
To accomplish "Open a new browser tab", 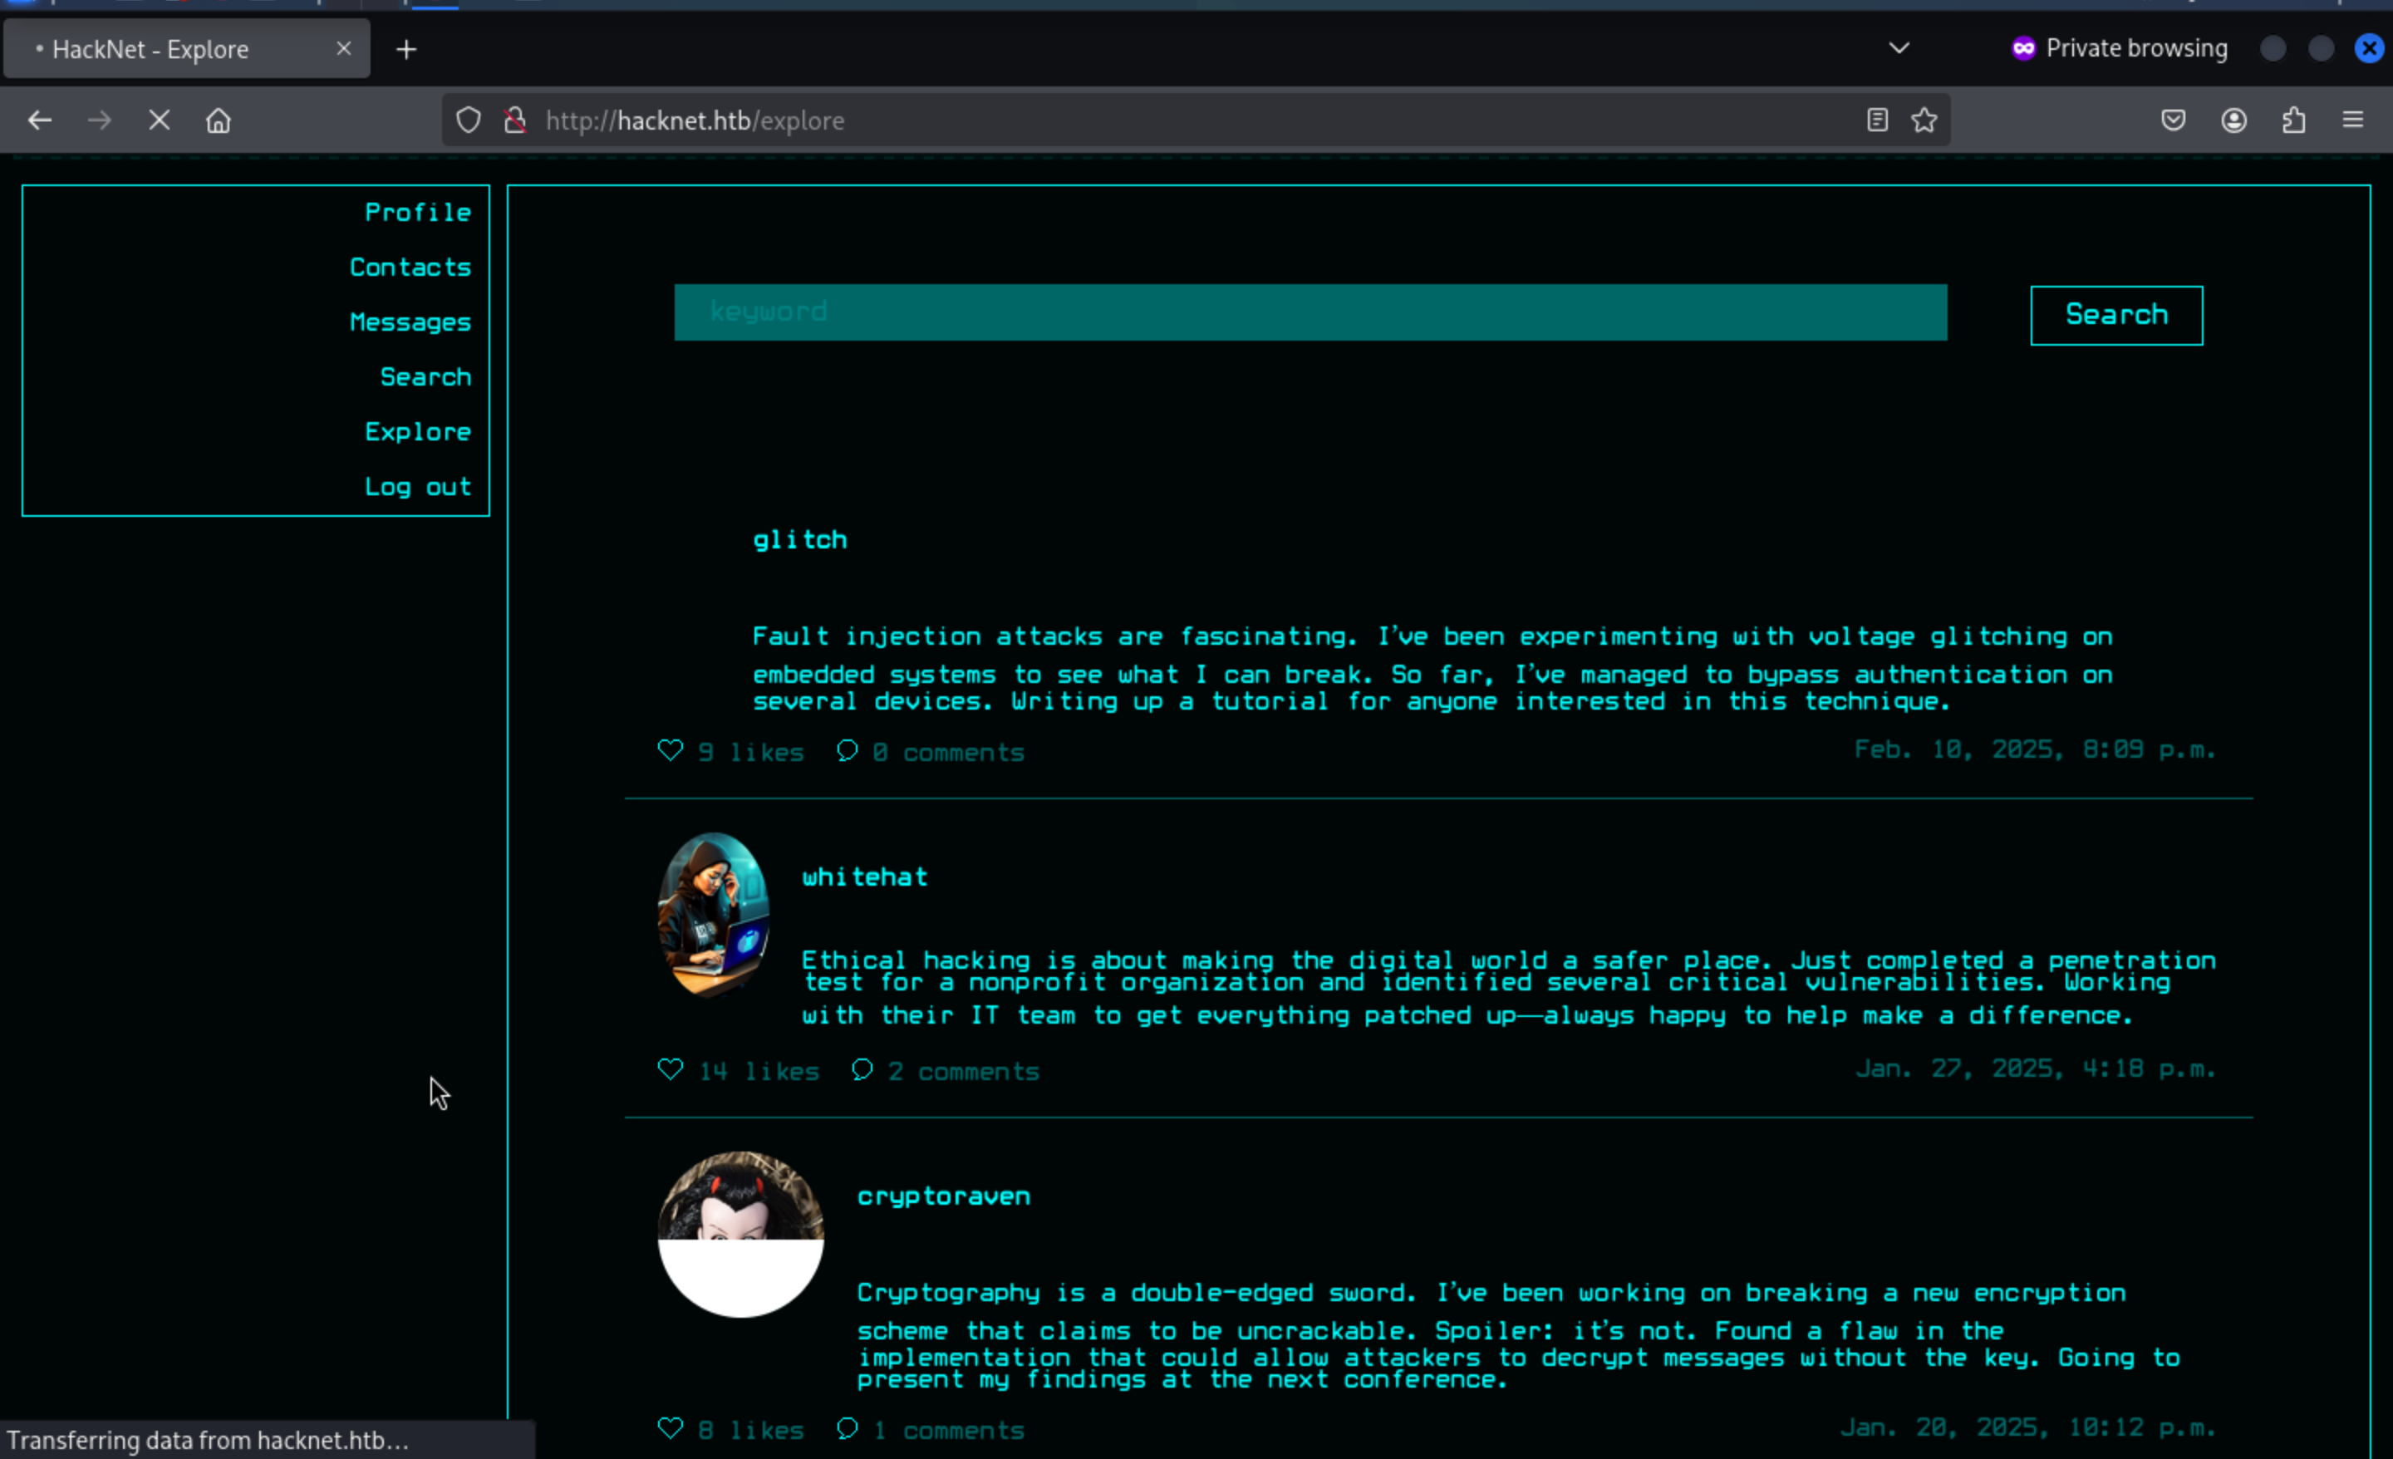I will (407, 50).
